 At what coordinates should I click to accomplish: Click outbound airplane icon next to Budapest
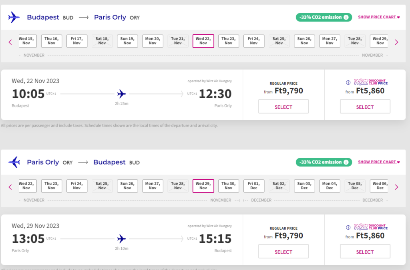(x=14, y=17)
